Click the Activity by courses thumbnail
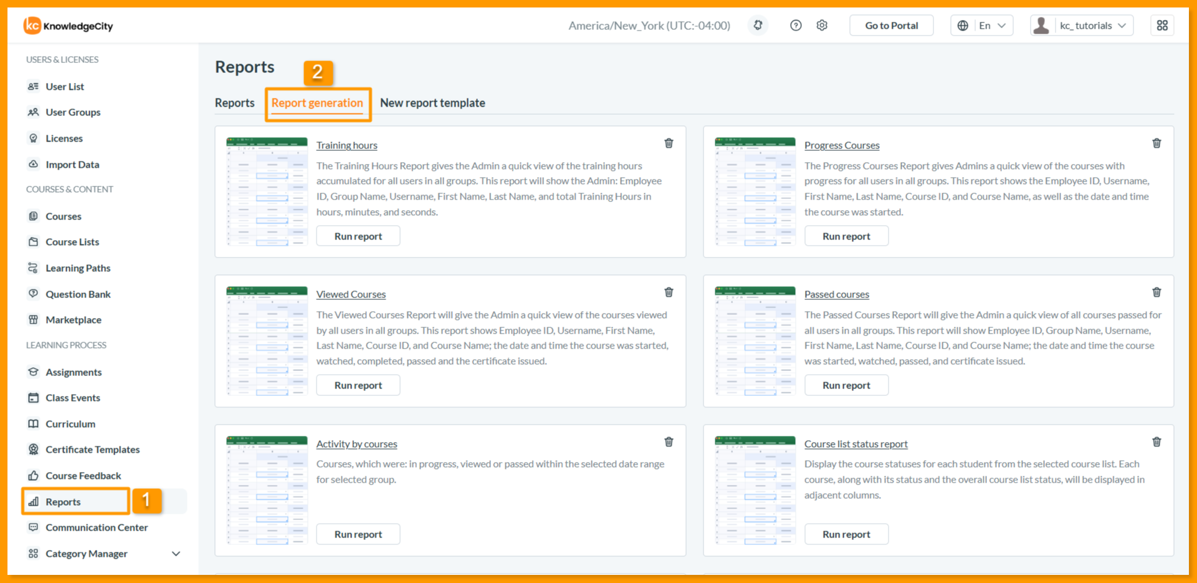This screenshot has height=583, width=1197. pos(267,490)
